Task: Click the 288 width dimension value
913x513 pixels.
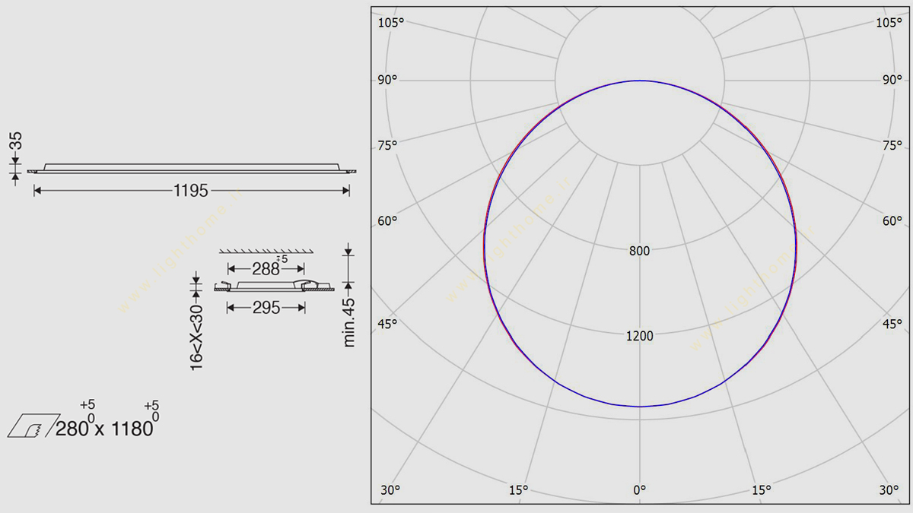Action: click(x=266, y=268)
